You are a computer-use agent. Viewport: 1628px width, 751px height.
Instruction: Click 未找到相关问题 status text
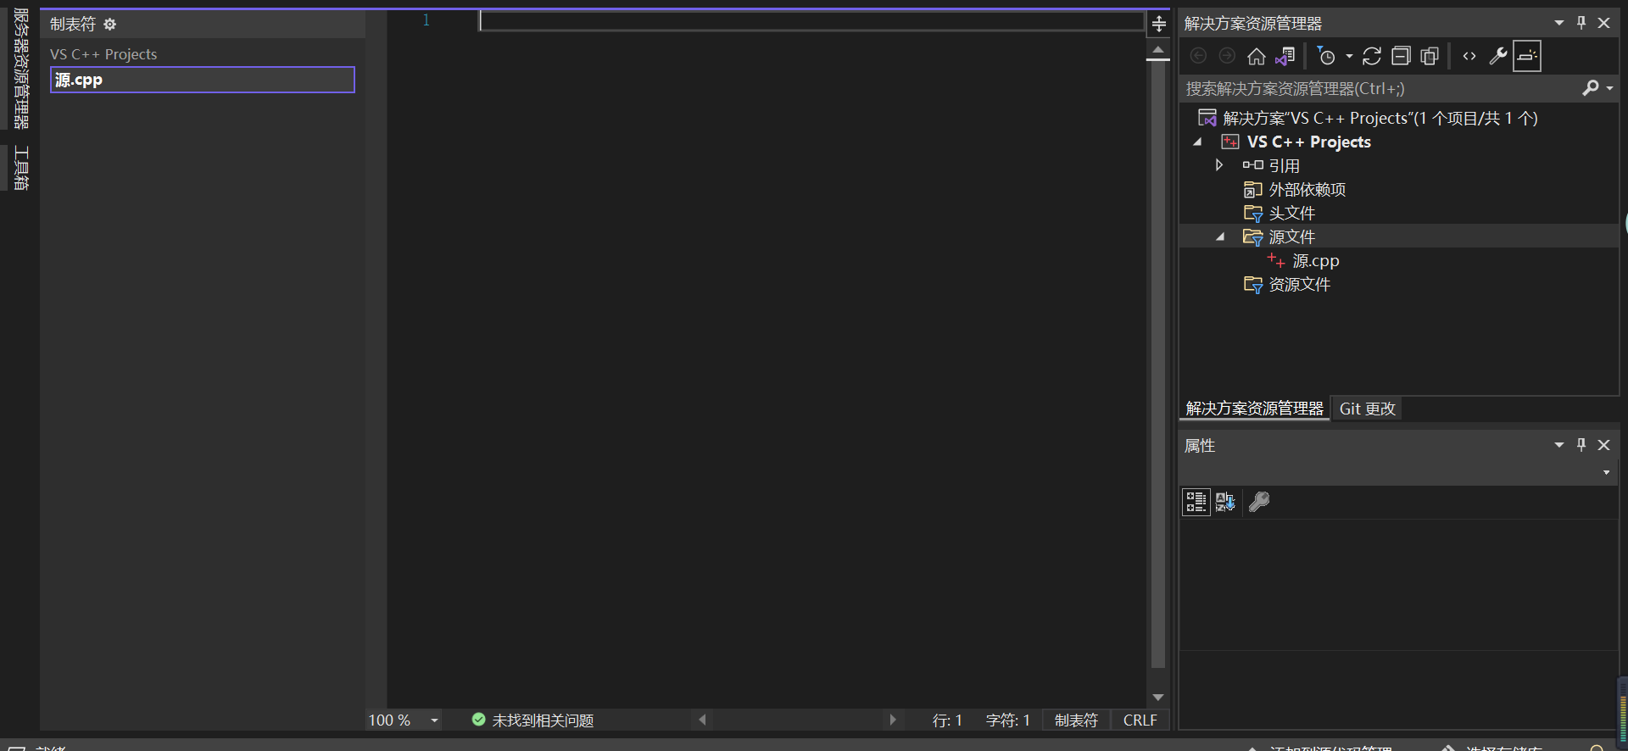[543, 720]
